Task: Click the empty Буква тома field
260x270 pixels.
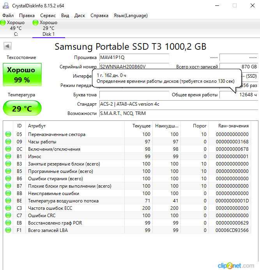Action: click(x=134, y=95)
